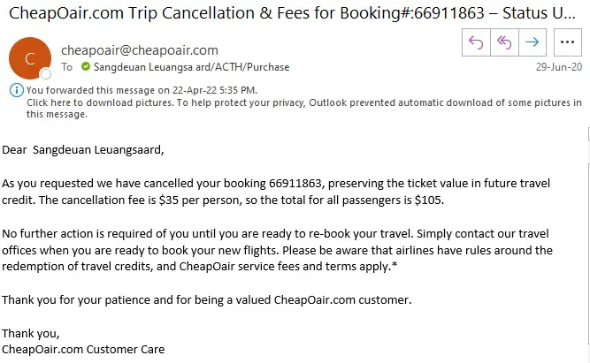
Task: Click the green presence status indicator
Action: click(x=86, y=67)
